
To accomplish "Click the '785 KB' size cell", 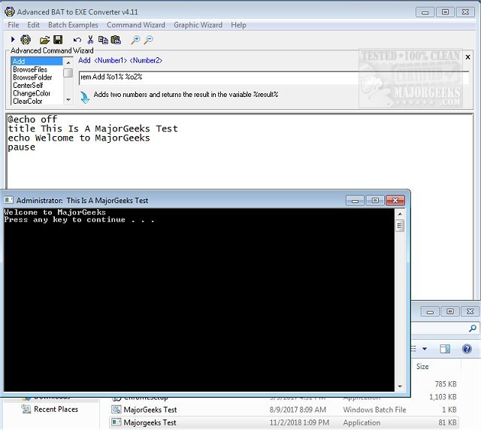I will [x=446, y=384].
